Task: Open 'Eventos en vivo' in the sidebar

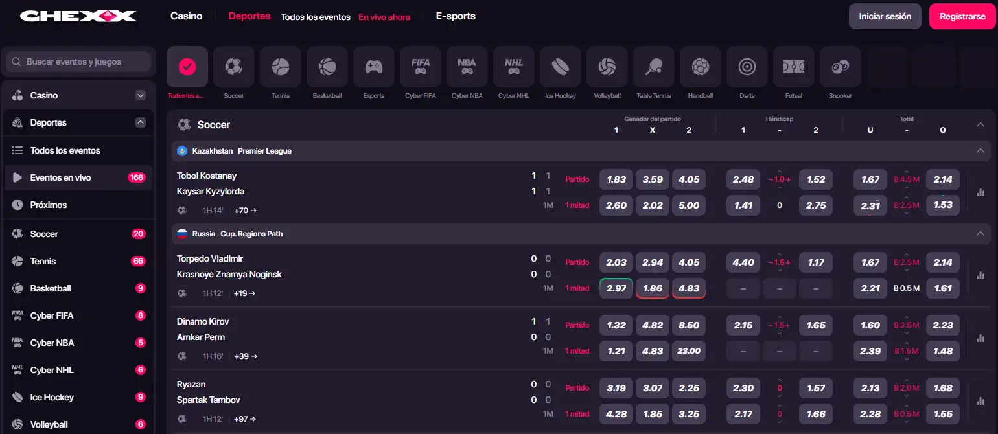Action: 78,177
